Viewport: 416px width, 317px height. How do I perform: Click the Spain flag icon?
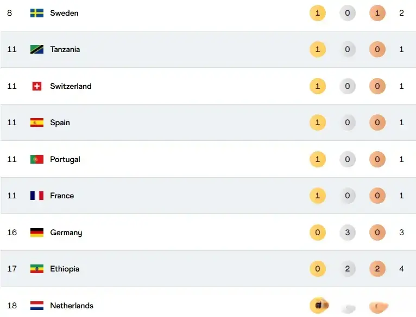tap(36, 122)
